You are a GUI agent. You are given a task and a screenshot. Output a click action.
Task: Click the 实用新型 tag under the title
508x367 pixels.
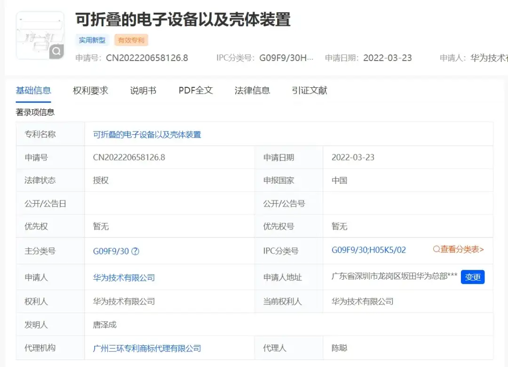pyautogui.click(x=92, y=40)
